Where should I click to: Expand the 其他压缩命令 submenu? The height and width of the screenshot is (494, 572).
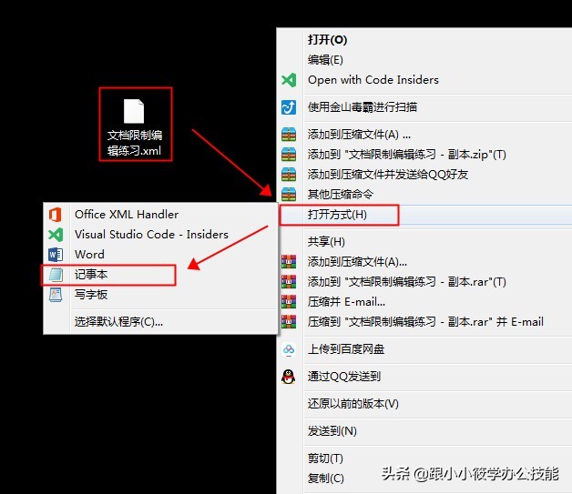(341, 195)
